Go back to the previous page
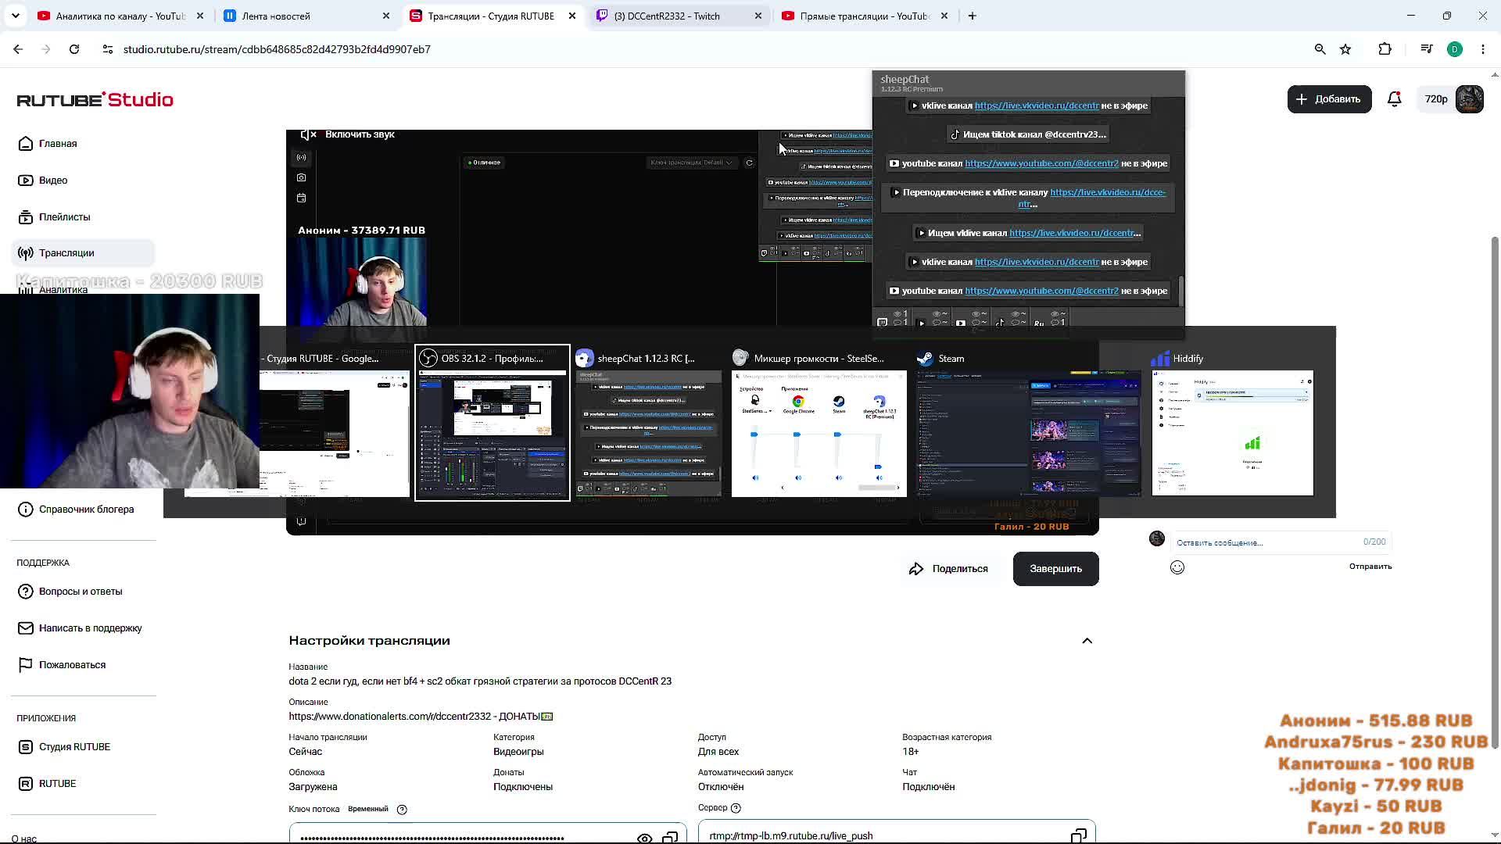 (x=18, y=49)
